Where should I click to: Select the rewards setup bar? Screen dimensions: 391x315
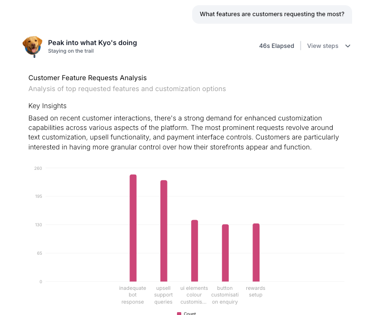(255, 252)
